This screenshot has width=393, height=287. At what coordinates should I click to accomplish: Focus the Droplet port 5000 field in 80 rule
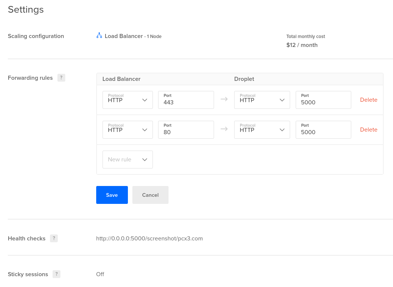tap(323, 129)
